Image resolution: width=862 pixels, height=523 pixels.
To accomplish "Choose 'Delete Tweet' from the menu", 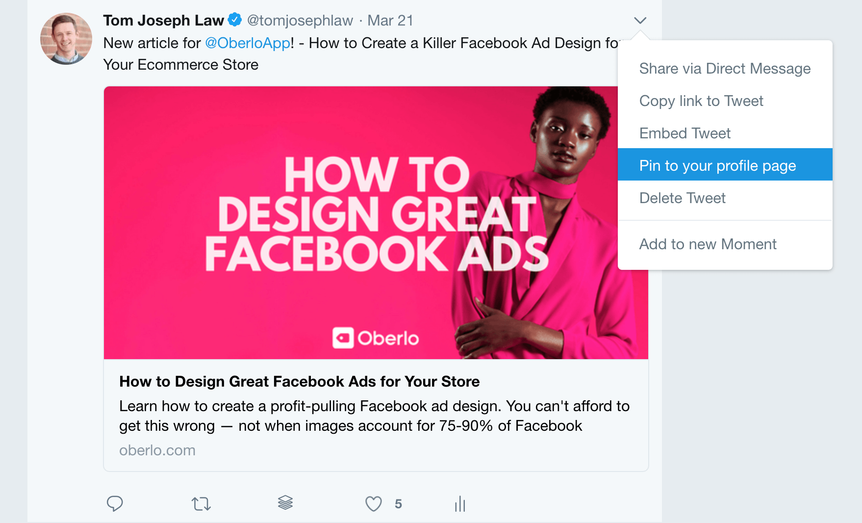I will (682, 198).
